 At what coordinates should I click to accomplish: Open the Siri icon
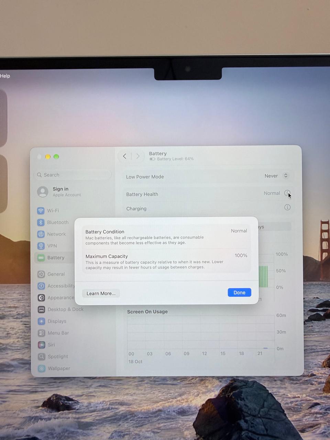41,344
